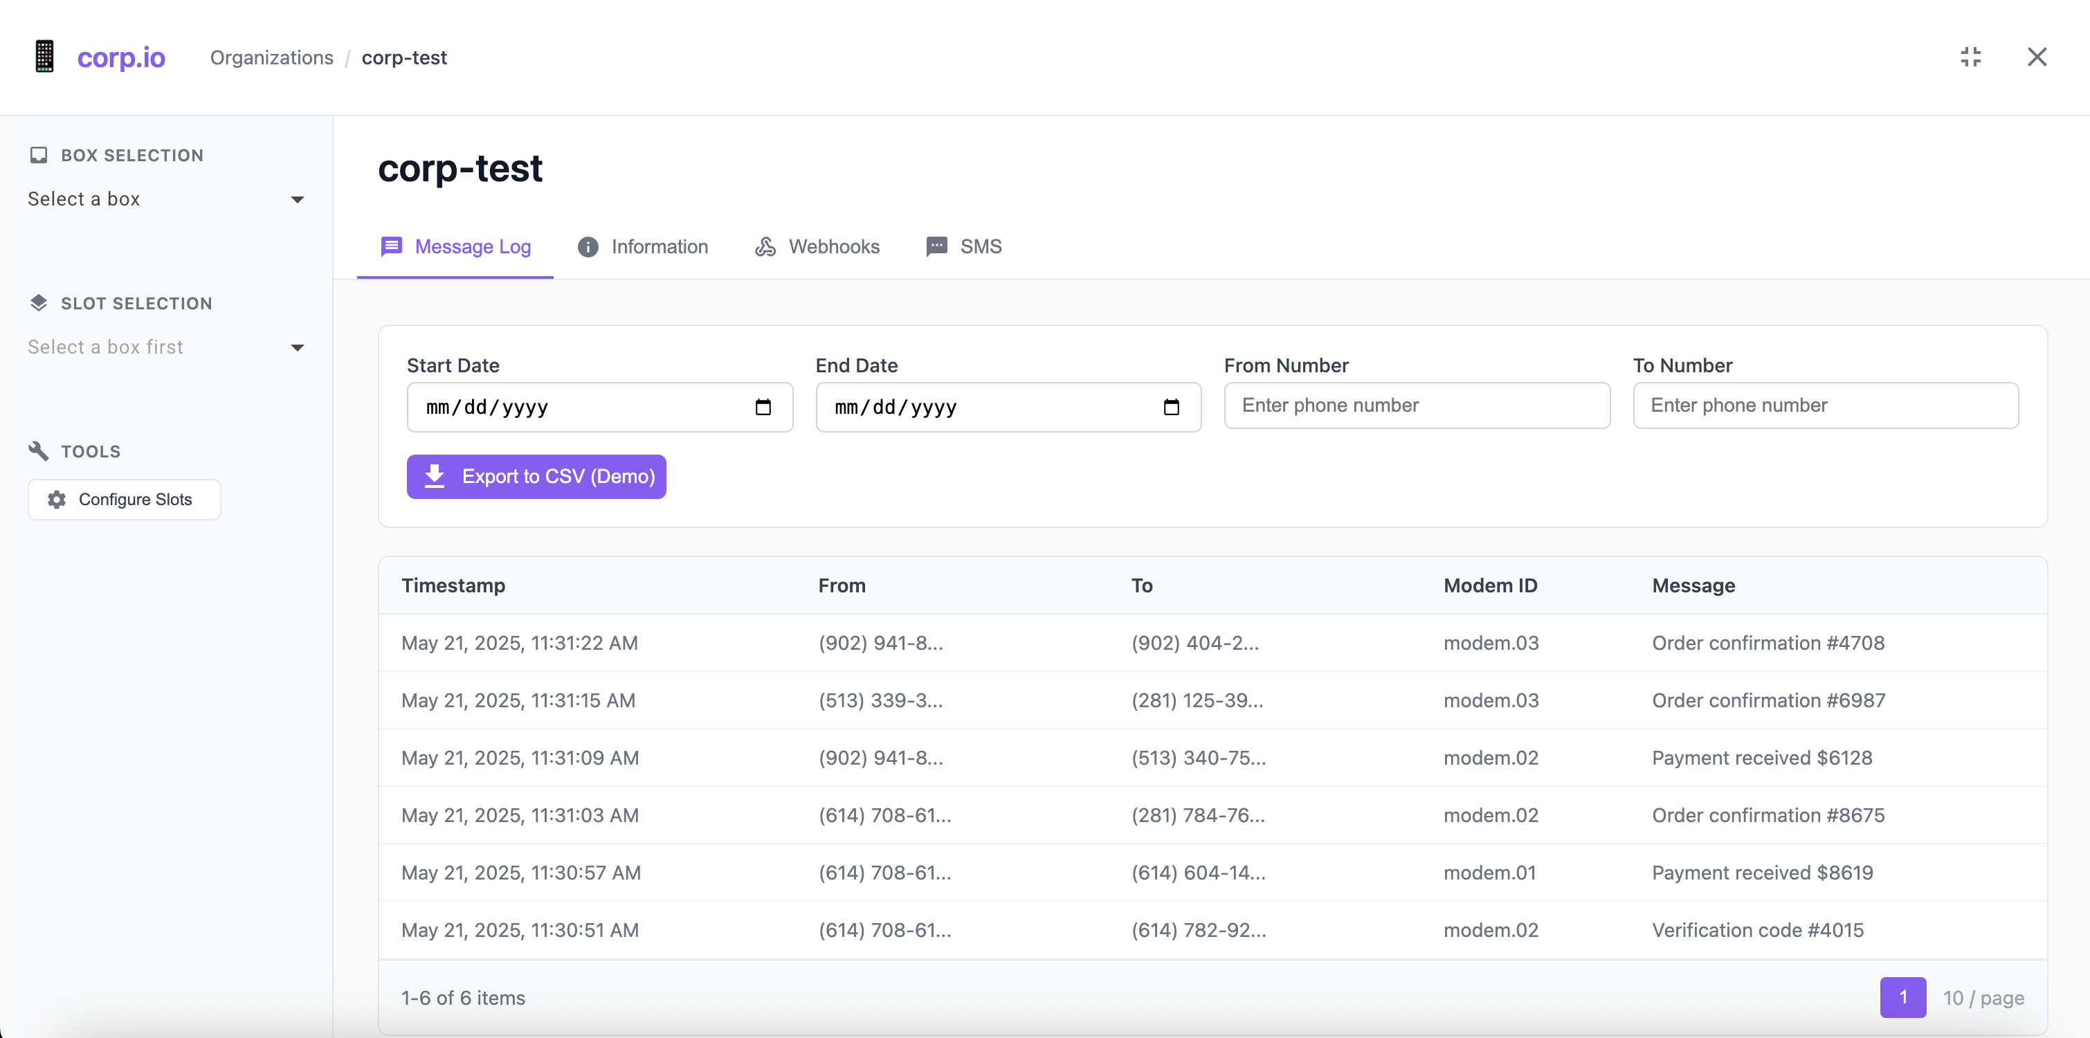The image size is (2090, 1038).
Task: Go to the Organizations breadcrumb link
Action: (272, 57)
